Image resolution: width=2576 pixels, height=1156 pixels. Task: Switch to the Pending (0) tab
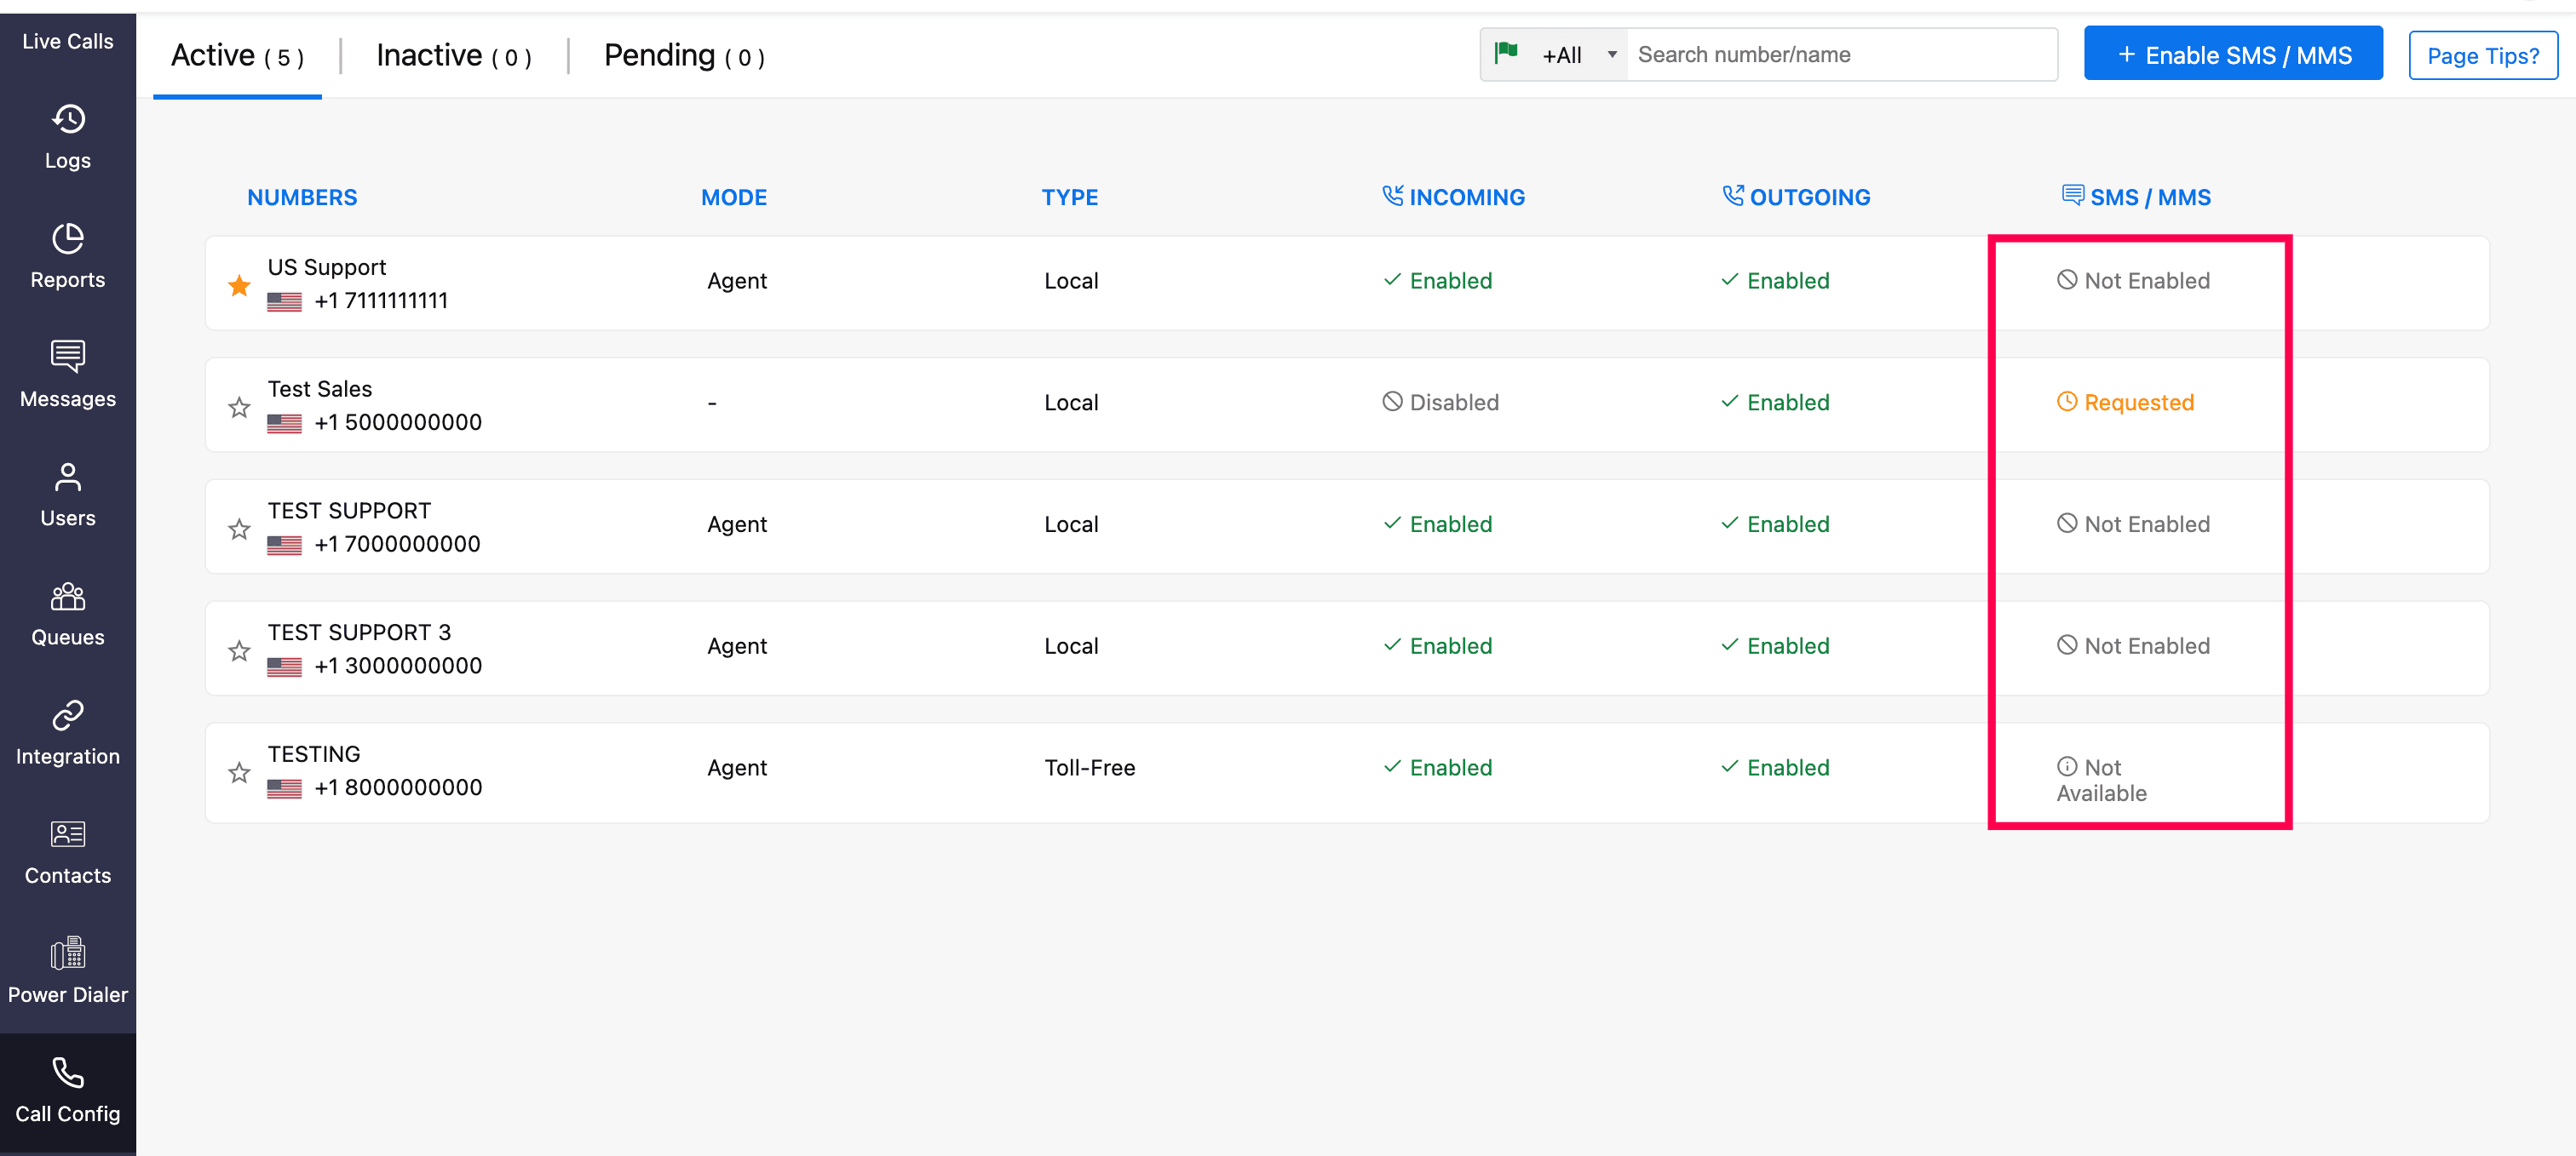click(x=685, y=56)
